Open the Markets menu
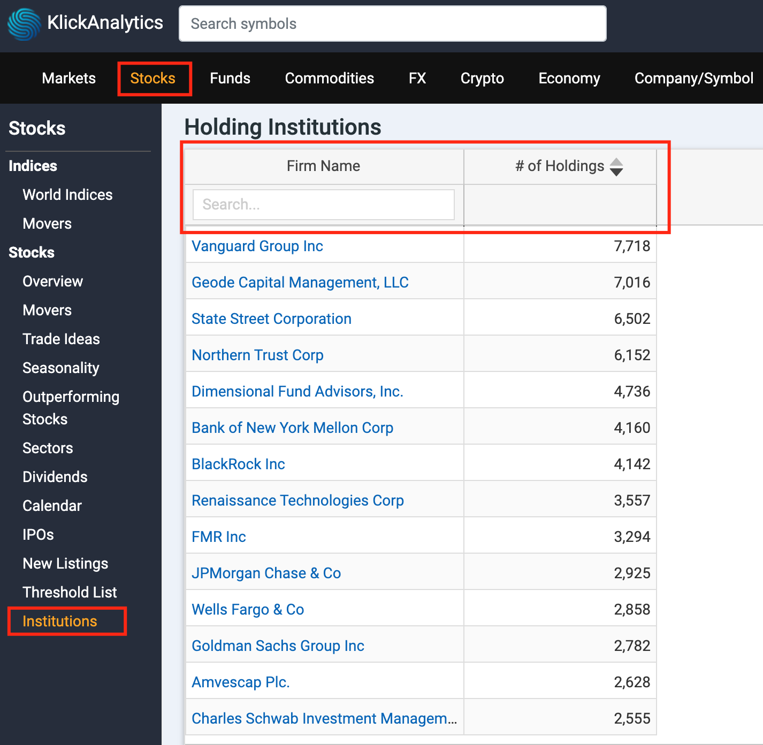 click(68, 78)
